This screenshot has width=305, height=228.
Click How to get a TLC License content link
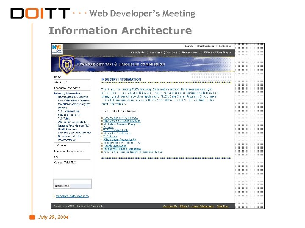click(121, 118)
